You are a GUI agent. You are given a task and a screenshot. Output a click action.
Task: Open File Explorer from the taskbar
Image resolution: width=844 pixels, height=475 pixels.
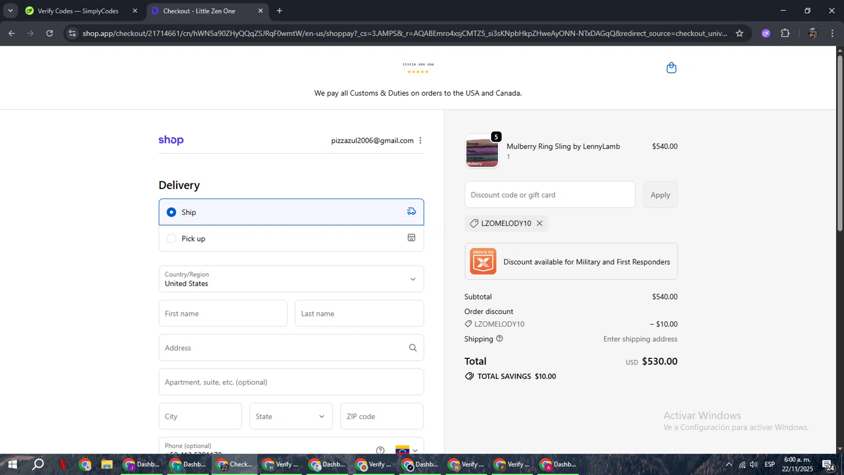coord(107,464)
